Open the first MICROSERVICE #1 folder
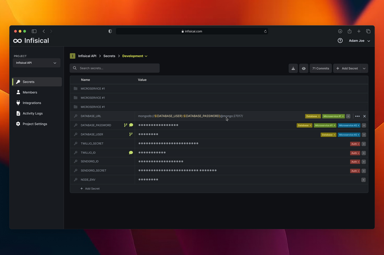Image resolution: width=384 pixels, height=255 pixels. pos(219,88)
